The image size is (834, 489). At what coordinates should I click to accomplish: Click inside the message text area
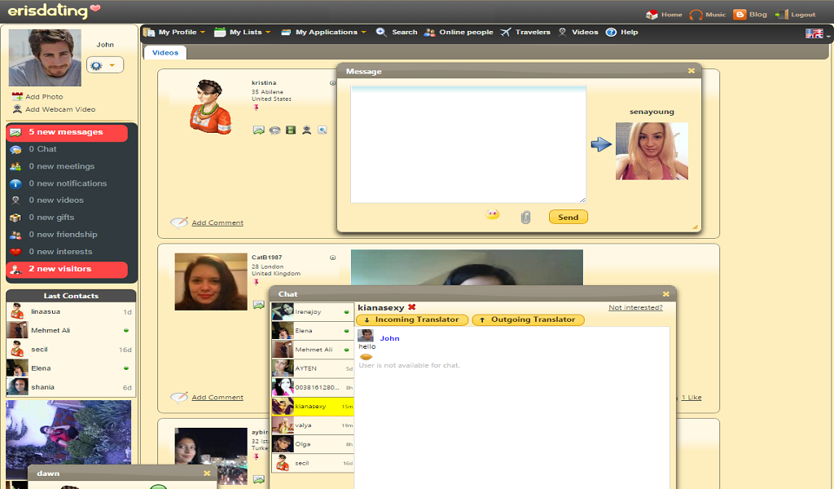pyautogui.click(x=468, y=144)
